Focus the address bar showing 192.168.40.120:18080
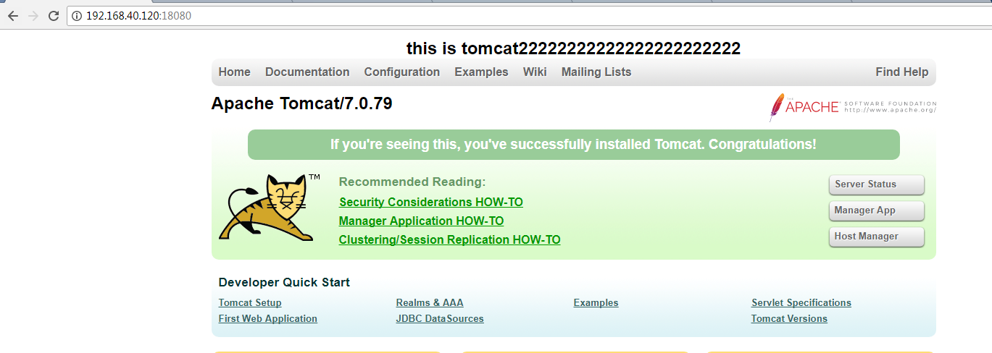 (x=529, y=15)
